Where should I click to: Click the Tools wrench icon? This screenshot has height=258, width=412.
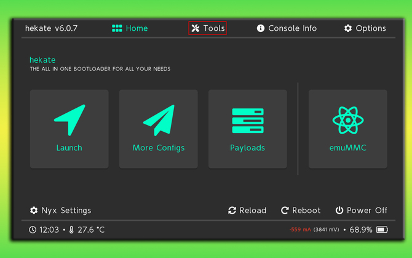[x=196, y=28]
